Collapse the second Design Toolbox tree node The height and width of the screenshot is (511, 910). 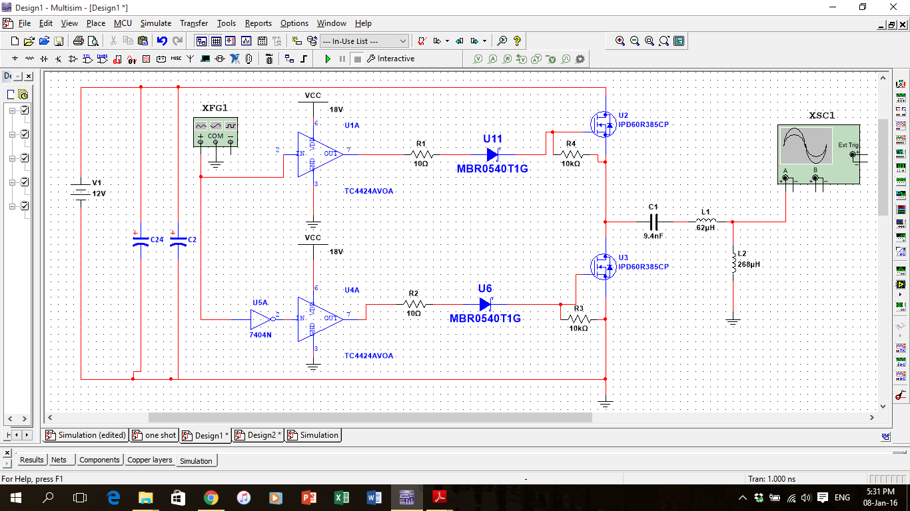pyautogui.click(x=12, y=134)
